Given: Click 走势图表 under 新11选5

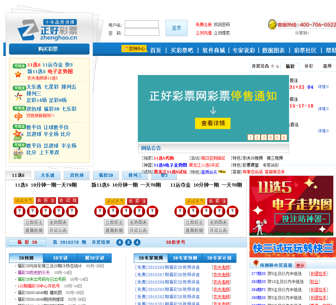Looking at the screenshot, I should (138, 223).
